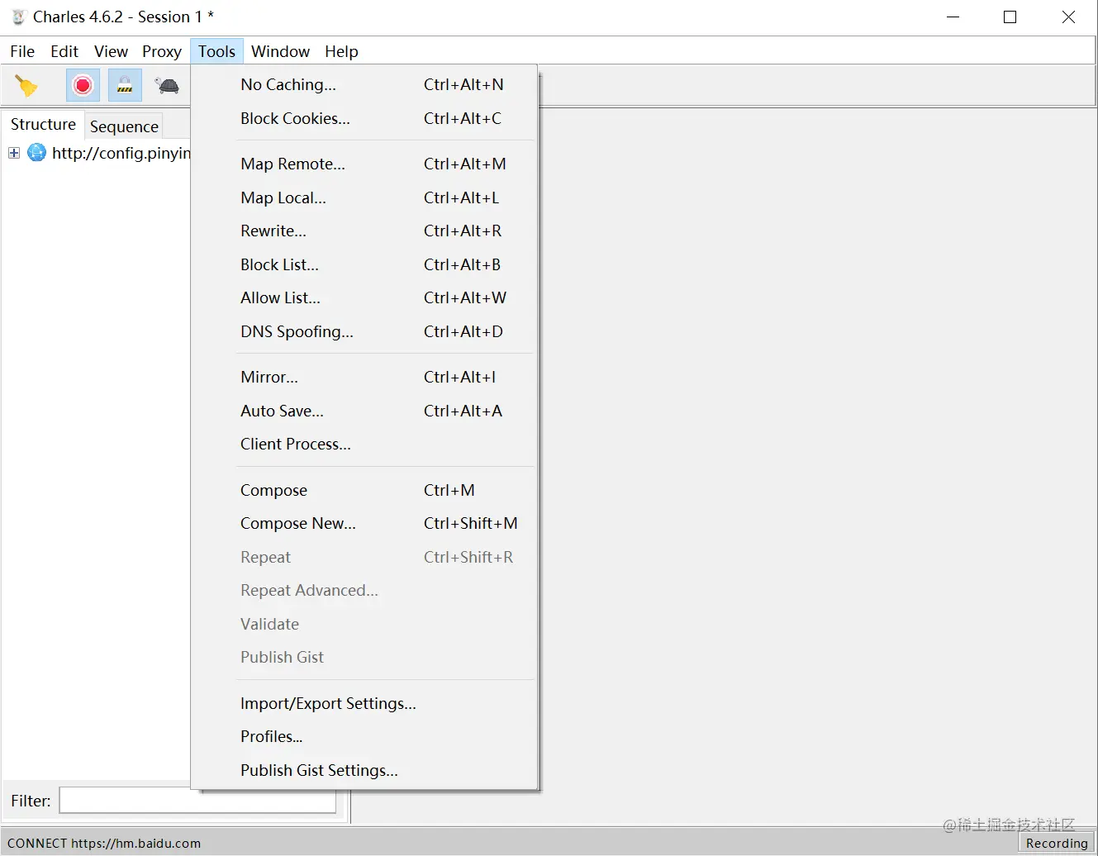This screenshot has width=1098, height=856.
Task: Choose Block Cookies... menu entry
Action: tap(364, 118)
